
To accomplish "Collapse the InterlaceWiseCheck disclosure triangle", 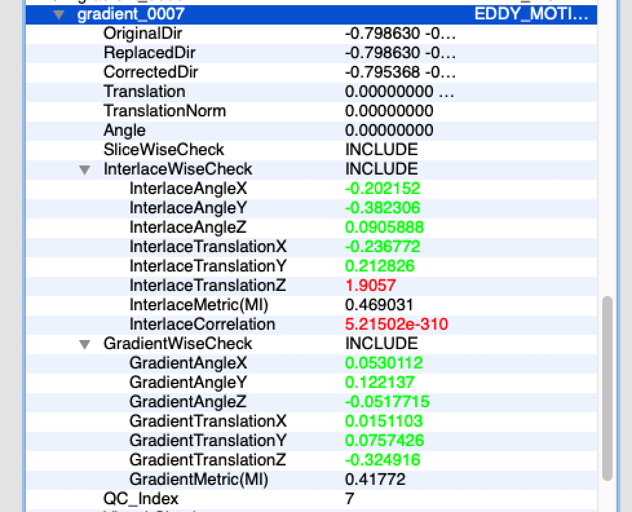I will (x=85, y=170).
